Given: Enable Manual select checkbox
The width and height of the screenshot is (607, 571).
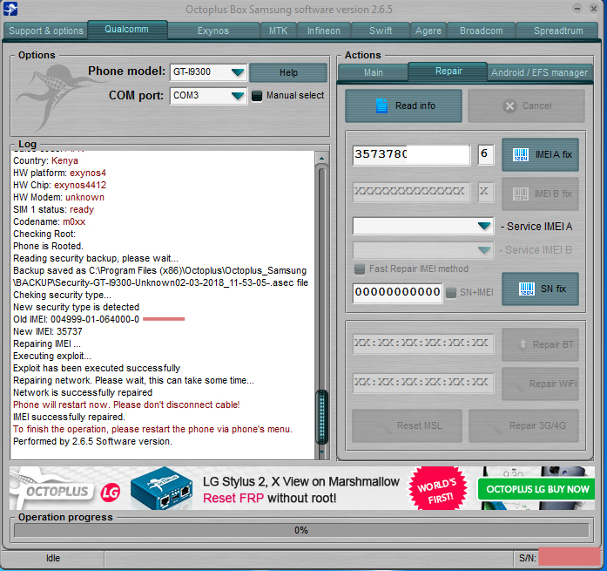Looking at the screenshot, I should [257, 96].
